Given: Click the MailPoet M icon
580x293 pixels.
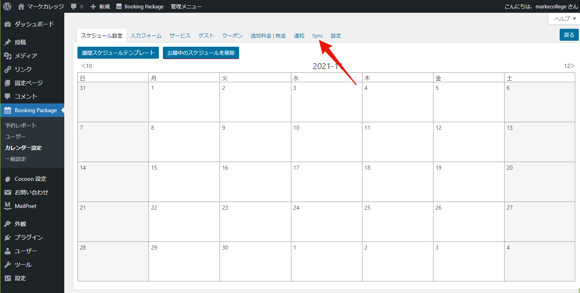Looking at the screenshot, I should [8, 206].
